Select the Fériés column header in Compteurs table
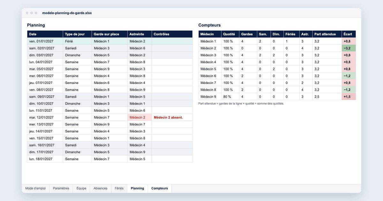This screenshot has height=201, width=383. coord(291,34)
